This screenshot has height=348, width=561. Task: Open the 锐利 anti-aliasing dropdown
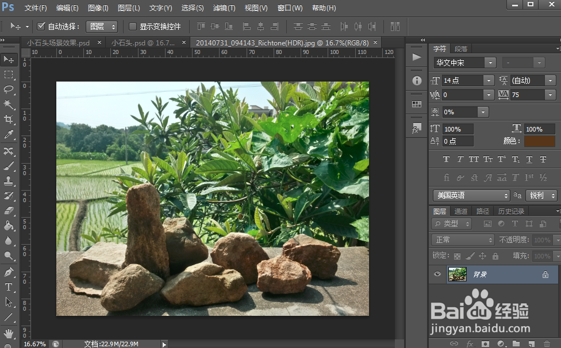pyautogui.click(x=541, y=195)
